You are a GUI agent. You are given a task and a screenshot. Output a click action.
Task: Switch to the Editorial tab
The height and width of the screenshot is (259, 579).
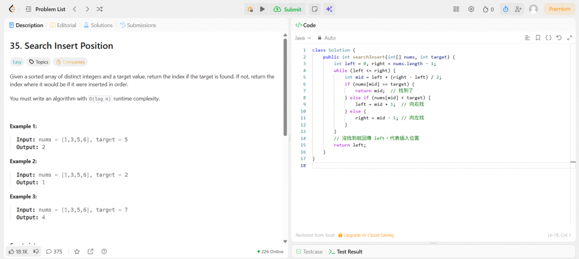(x=63, y=25)
